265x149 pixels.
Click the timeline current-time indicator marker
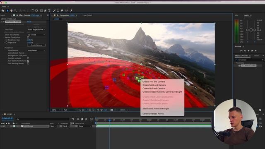(109, 120)
